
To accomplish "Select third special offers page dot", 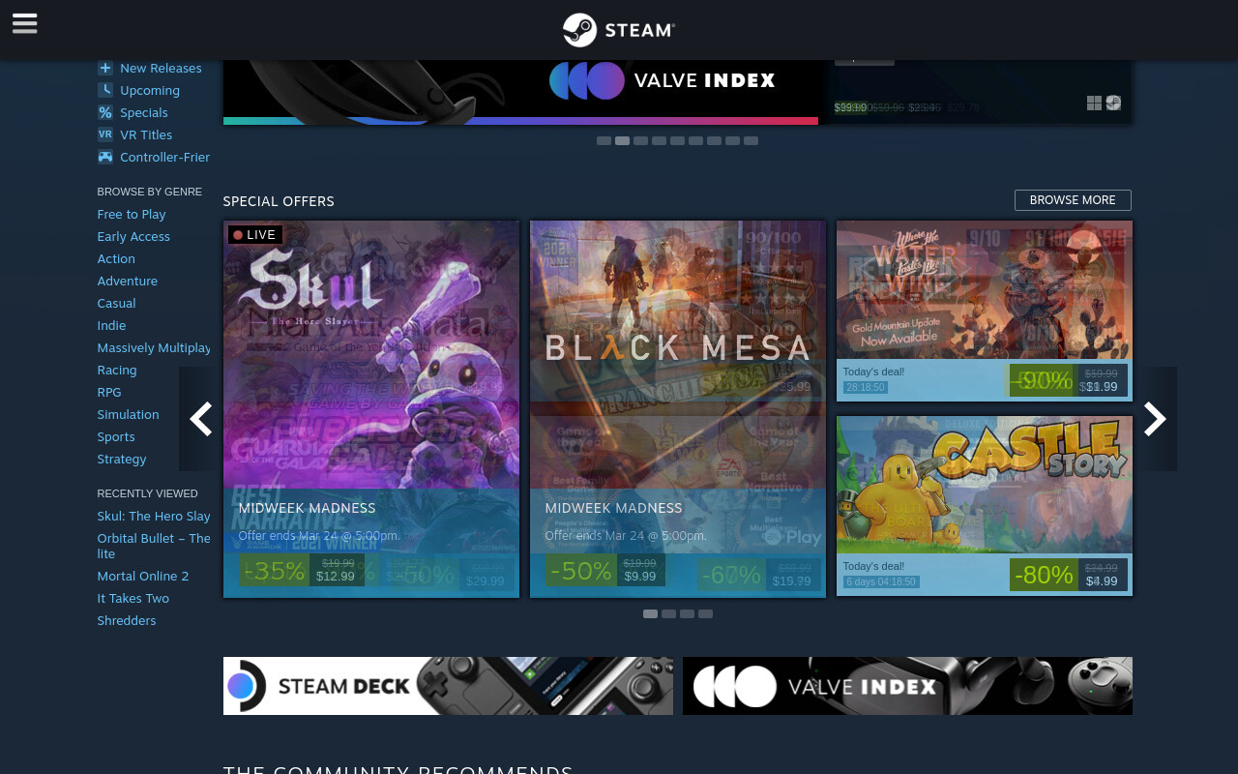I will (687, 613).
